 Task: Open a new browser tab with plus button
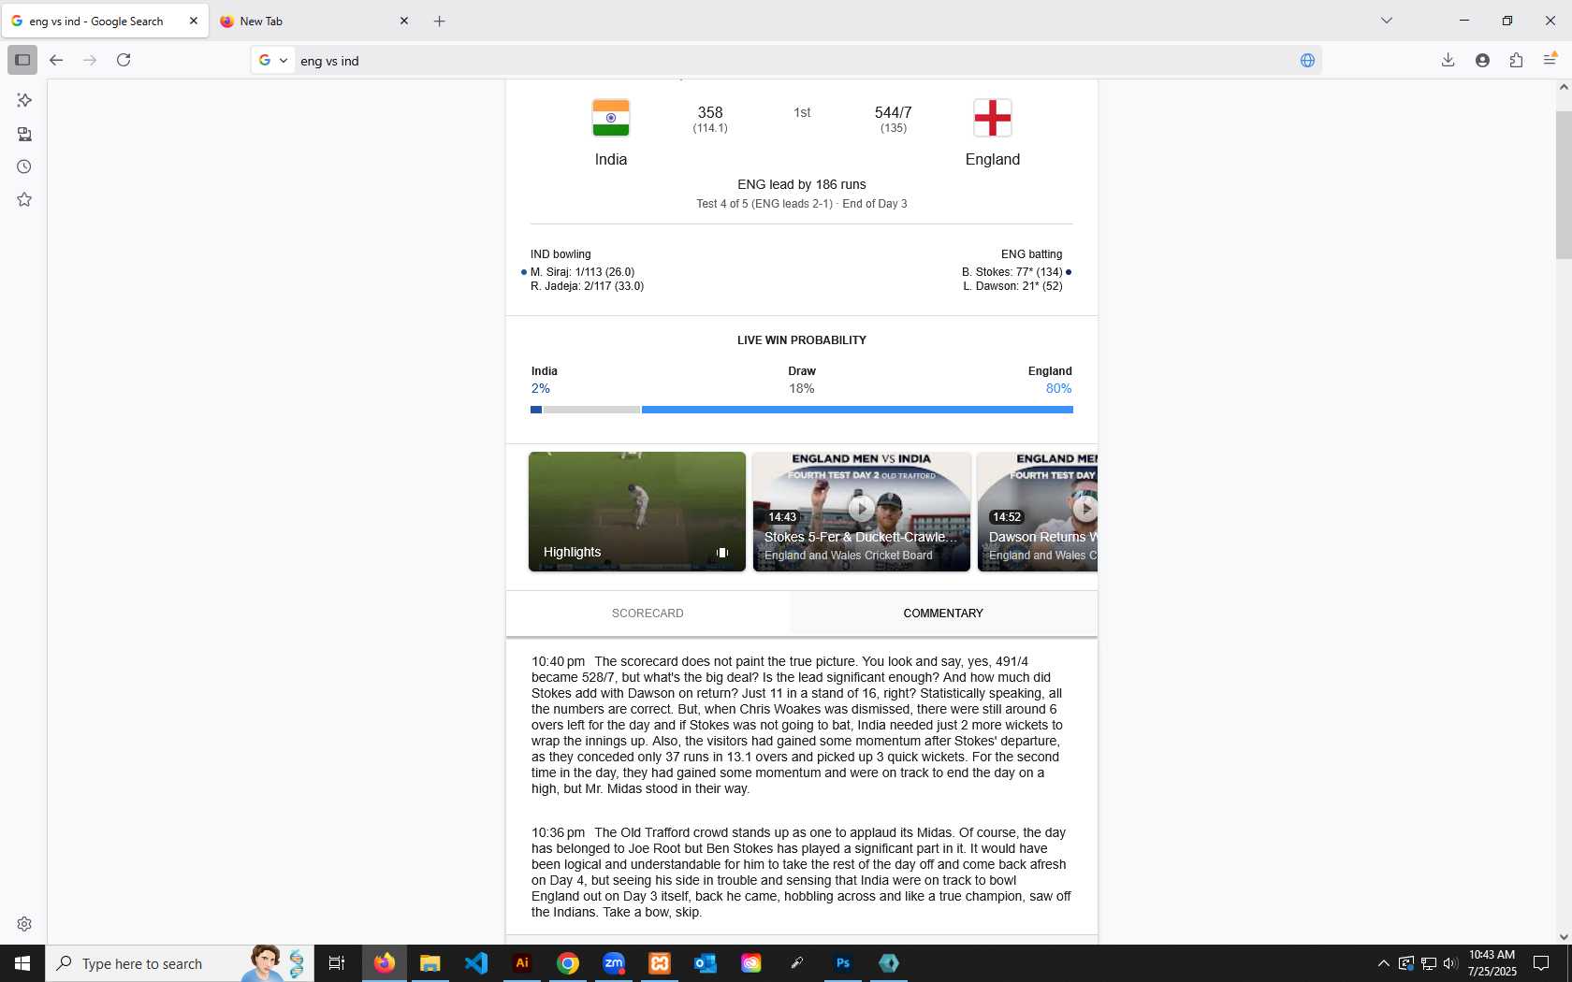pyautogui.click(x=440, y=21)
